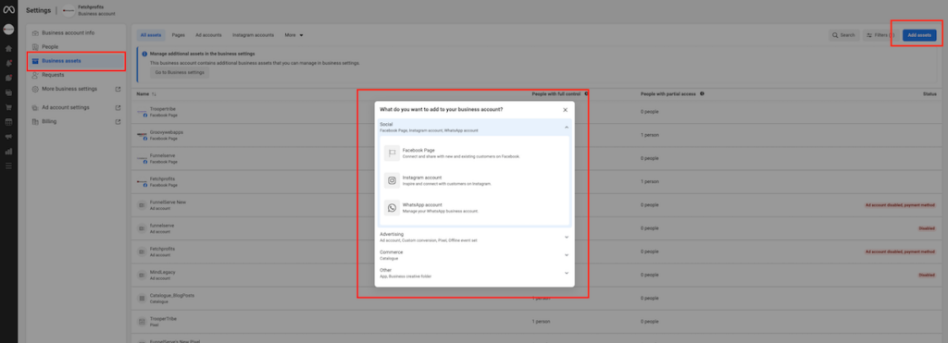Click the Fetchprofits account avatar in the left rail
This screenshot has height=343, width=948.
(8, 30)
